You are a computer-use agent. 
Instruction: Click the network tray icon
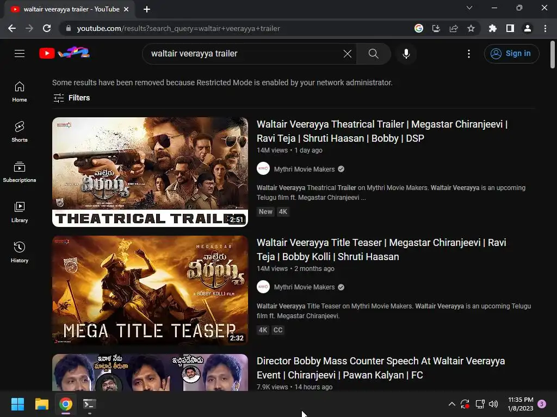tap(480, 404)
